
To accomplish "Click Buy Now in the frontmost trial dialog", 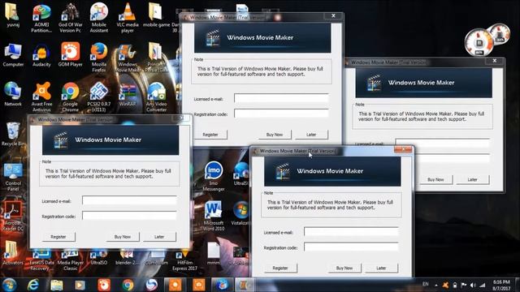I will click(x=344, y=268).
